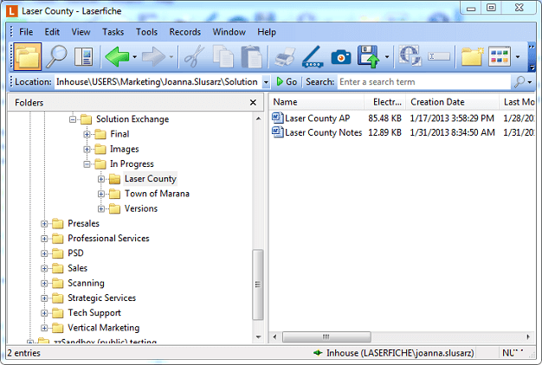Click the floppy disk import icon
The image size is (542, 365).
point(369,56)
